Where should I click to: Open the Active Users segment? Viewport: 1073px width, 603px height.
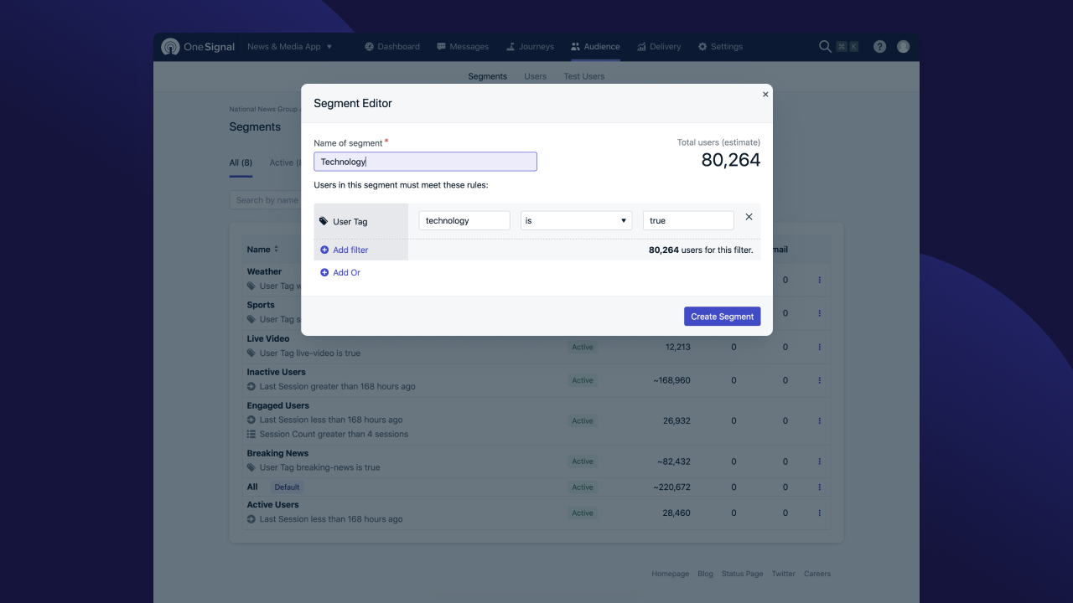[x=272, y=505]
